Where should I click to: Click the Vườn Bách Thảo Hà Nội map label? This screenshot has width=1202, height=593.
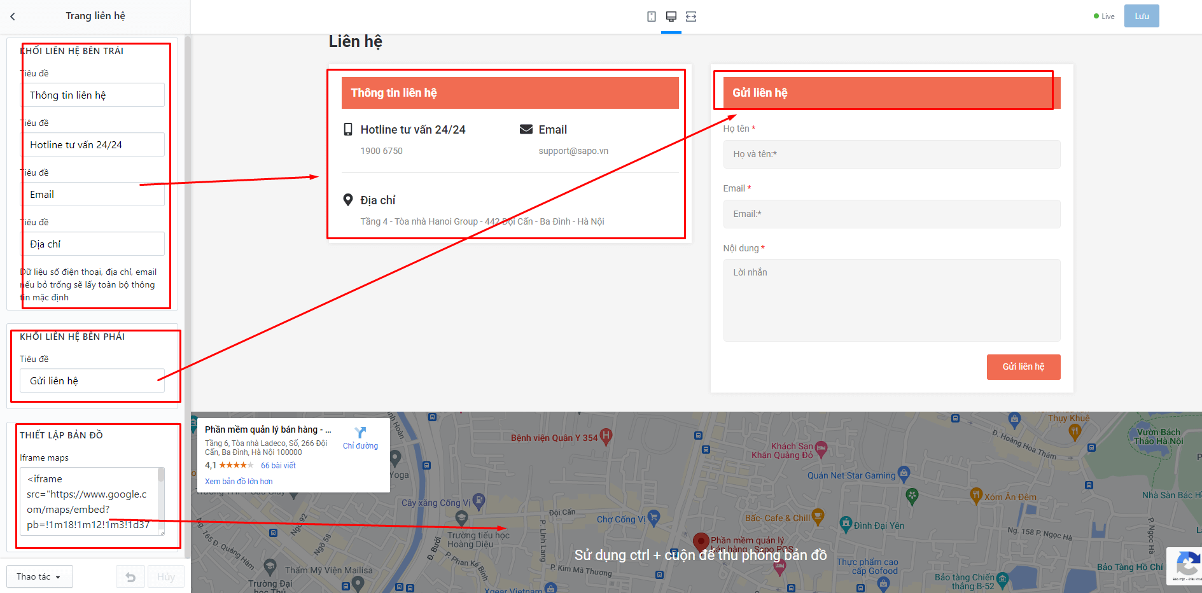[x=1159, y=436]
